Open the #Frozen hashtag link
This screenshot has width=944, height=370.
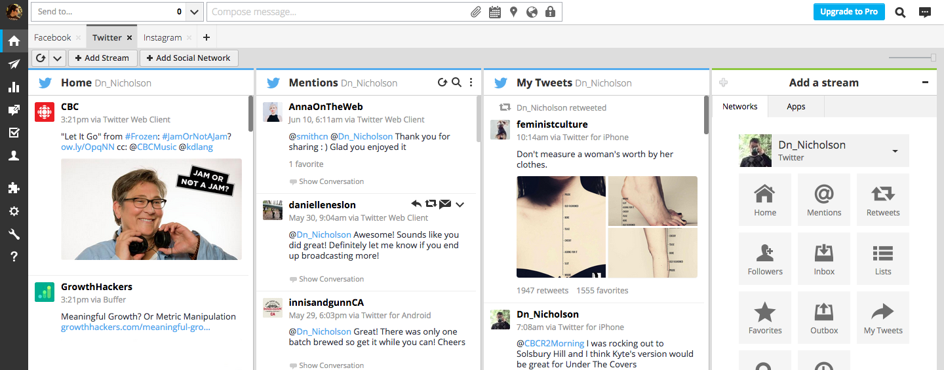[141, 136]
